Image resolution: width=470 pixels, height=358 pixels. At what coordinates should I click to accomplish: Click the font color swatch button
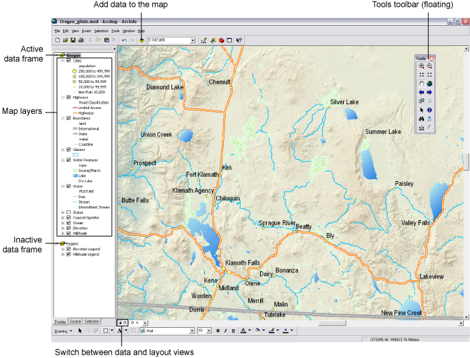(244, 331)
